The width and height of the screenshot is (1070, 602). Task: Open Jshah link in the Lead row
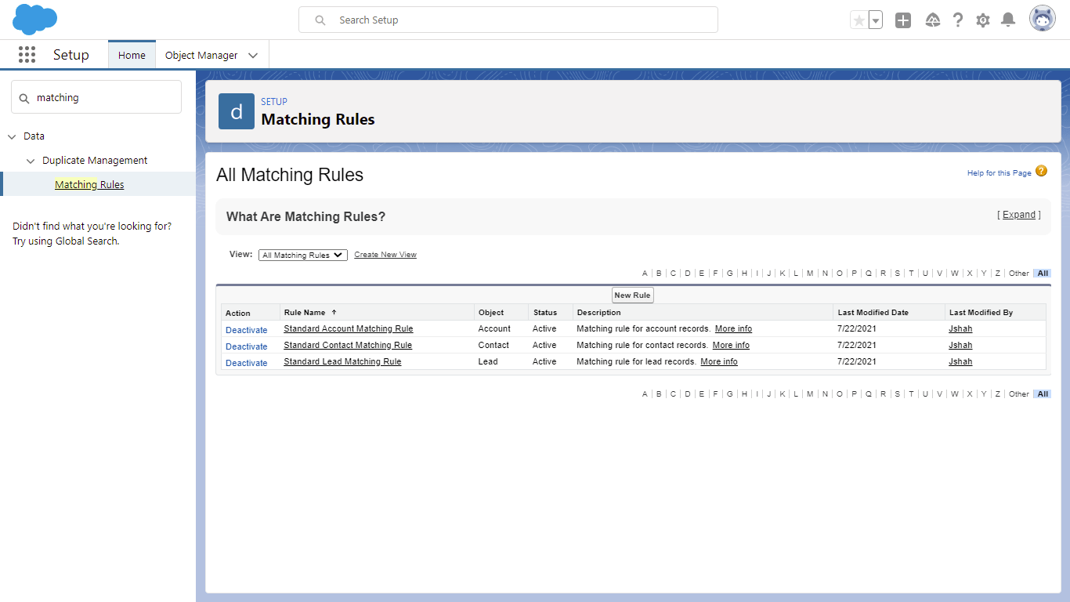pyautogui.click(x=960, y=361)
